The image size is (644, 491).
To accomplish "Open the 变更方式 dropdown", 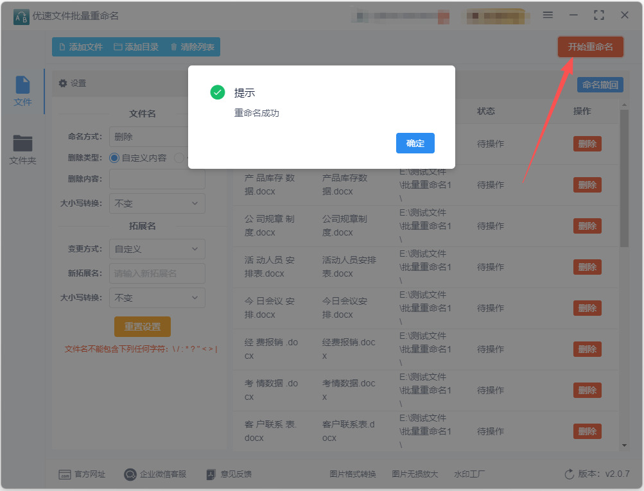I will coord(157,249).
